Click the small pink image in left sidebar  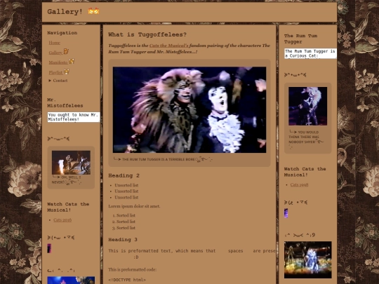click(x=49, y=248)
